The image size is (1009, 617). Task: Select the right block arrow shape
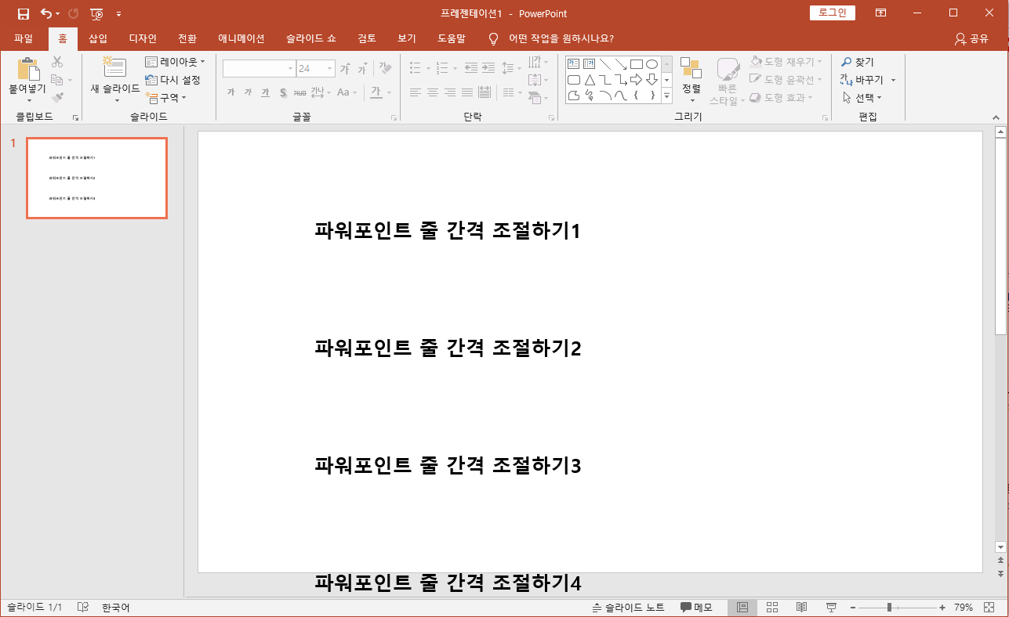636,80
